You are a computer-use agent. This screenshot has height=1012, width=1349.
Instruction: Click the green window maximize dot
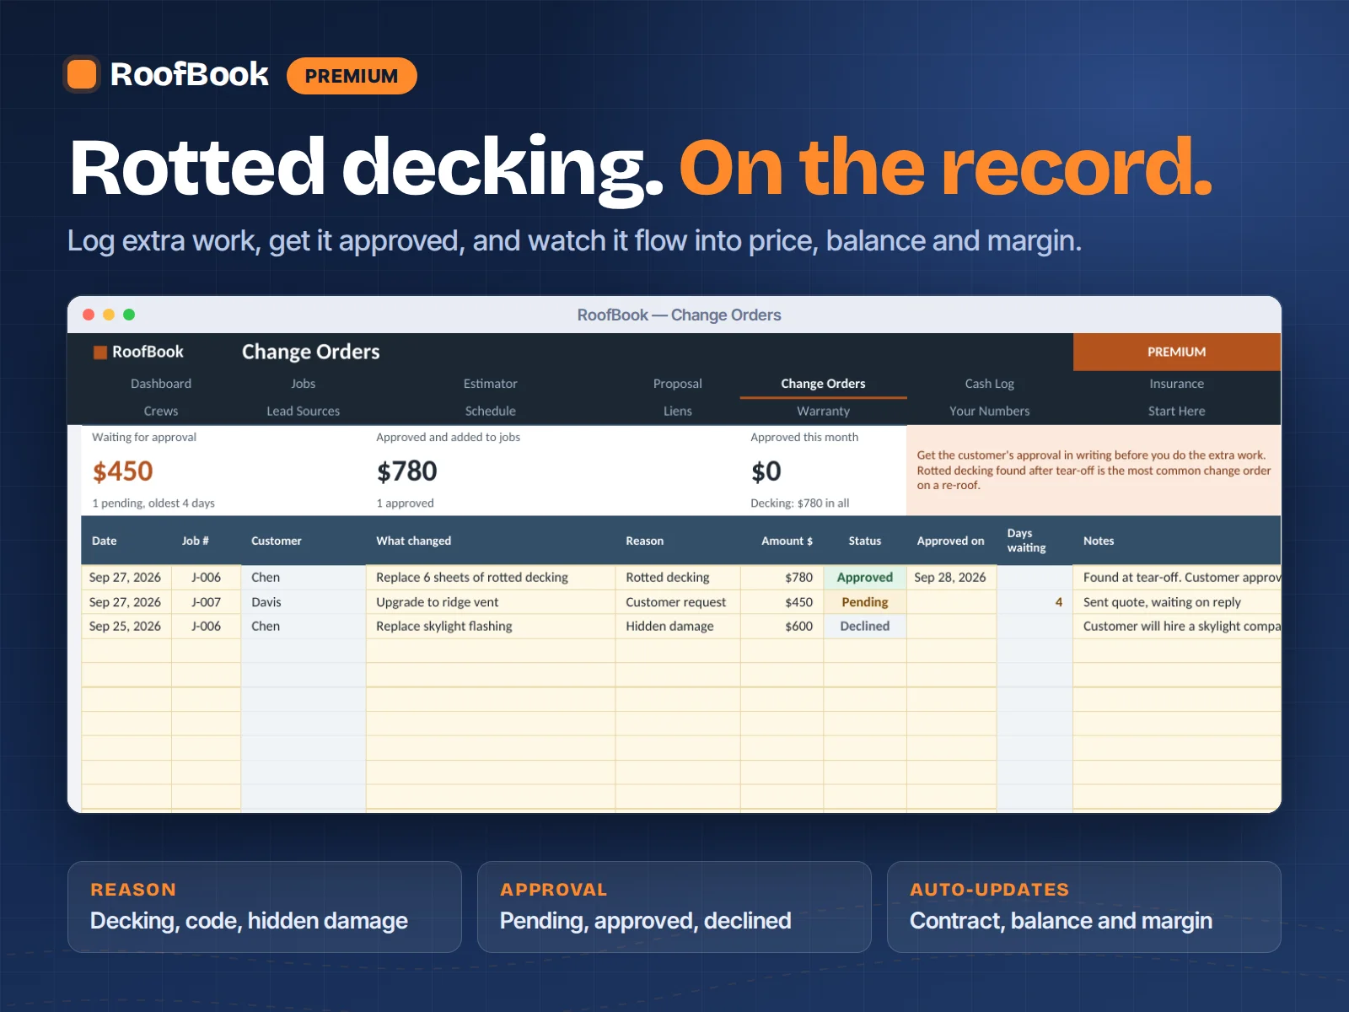point(129,315)
